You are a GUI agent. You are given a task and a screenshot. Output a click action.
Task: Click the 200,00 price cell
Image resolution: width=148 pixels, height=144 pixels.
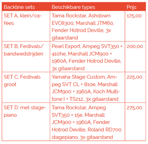[135, 57]
